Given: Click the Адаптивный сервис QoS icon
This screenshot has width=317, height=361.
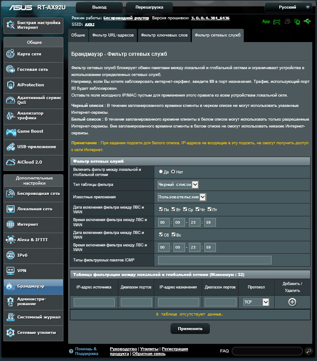Looking at the screenshot, I should tap(10, 100).
